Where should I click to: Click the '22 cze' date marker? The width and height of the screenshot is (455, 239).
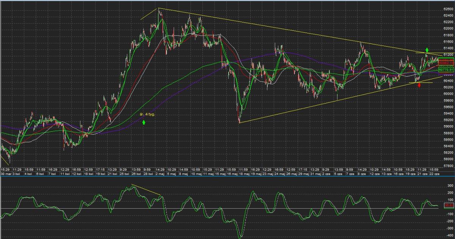tap(433, 174)
